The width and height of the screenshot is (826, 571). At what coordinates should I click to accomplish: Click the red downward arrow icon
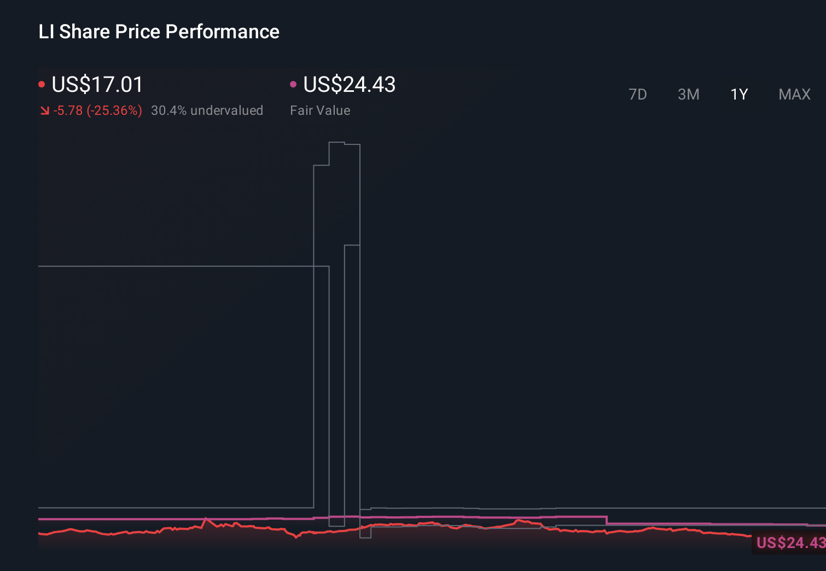45,111
